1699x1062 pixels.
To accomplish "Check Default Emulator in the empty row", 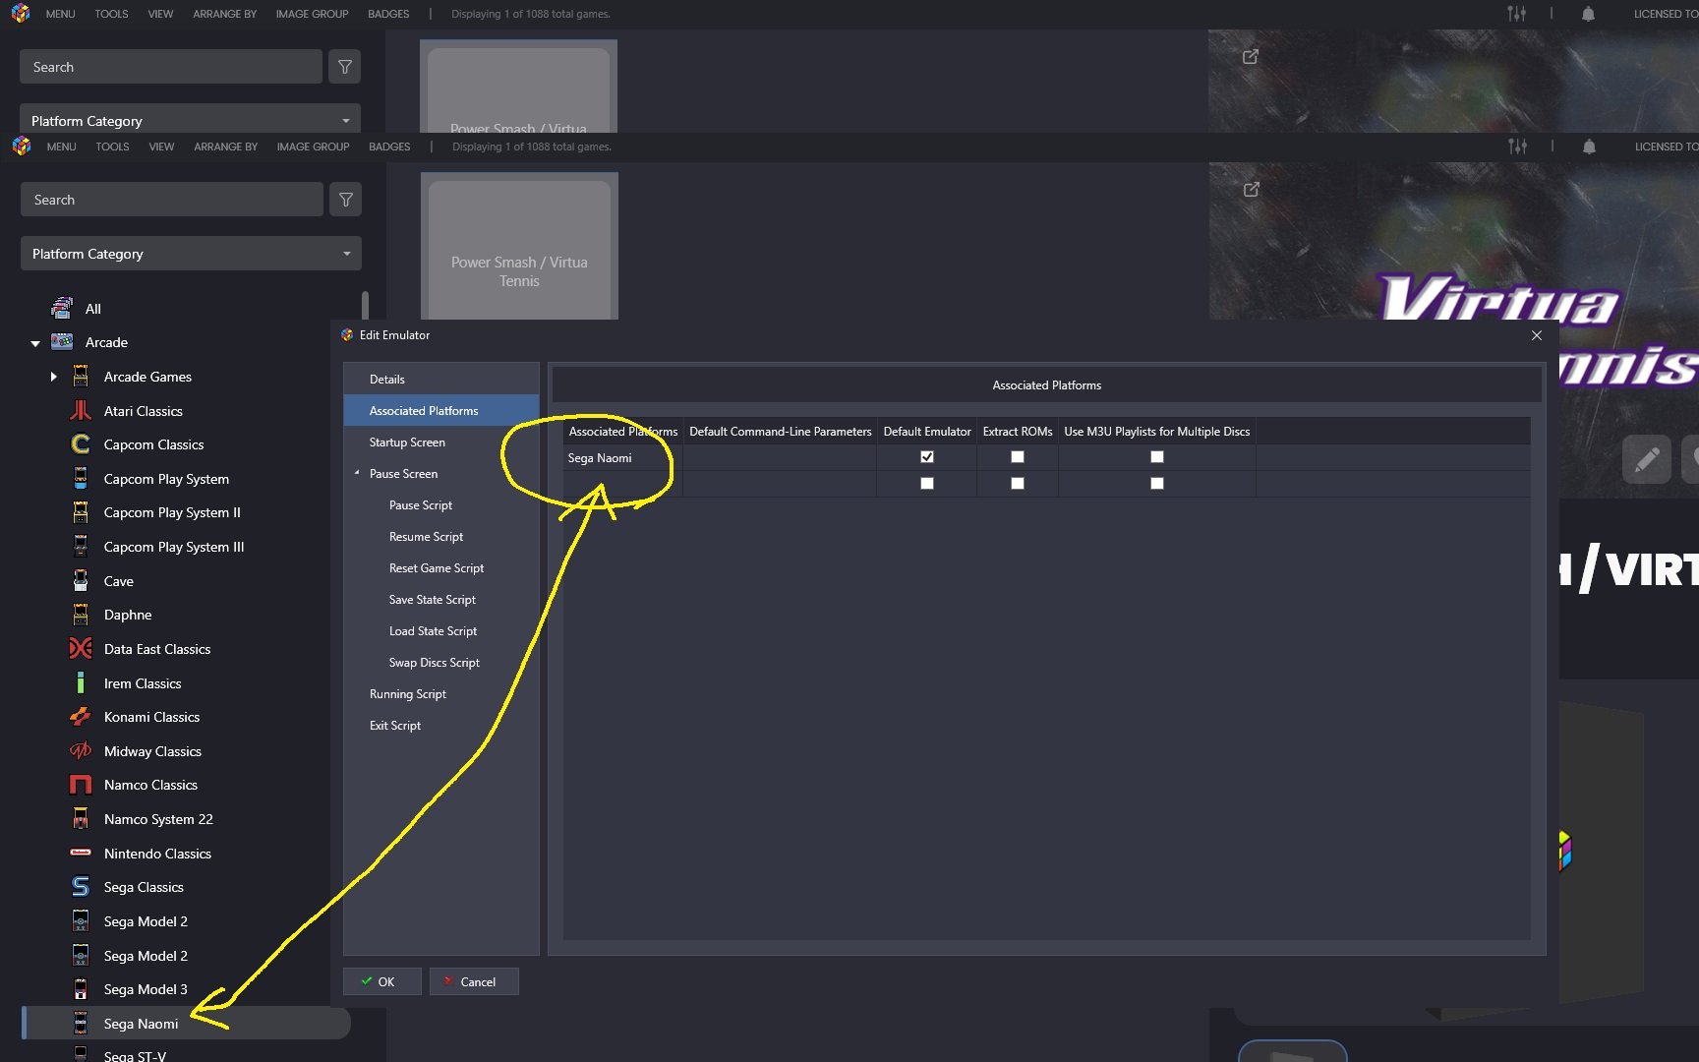I will click(x=927, y=484).
